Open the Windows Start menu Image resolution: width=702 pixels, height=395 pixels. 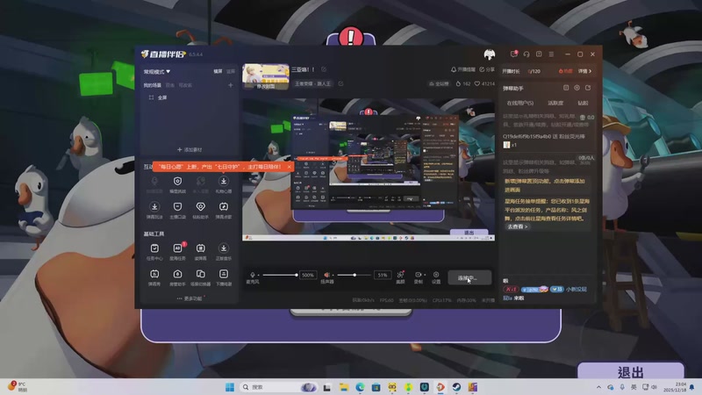pos(230,387)
